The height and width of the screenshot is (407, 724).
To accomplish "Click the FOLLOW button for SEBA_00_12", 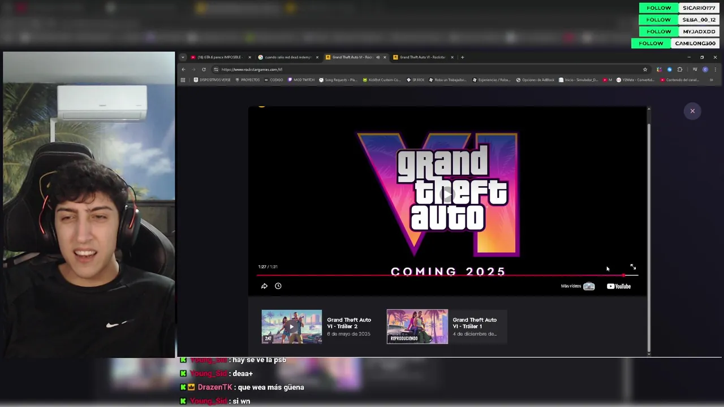I will pos(659,20).
